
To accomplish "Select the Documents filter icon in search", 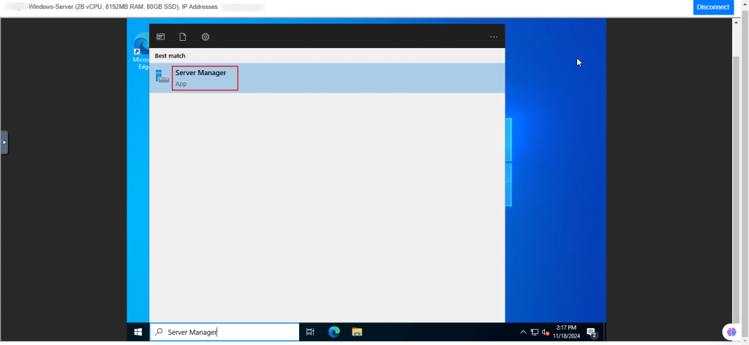I will pyautogui.click(x=183, y=36).
